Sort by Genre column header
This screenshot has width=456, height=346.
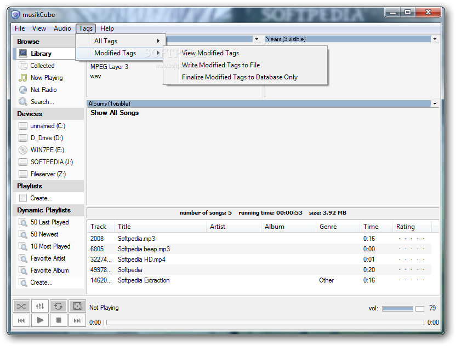click(x=338, y=227)
